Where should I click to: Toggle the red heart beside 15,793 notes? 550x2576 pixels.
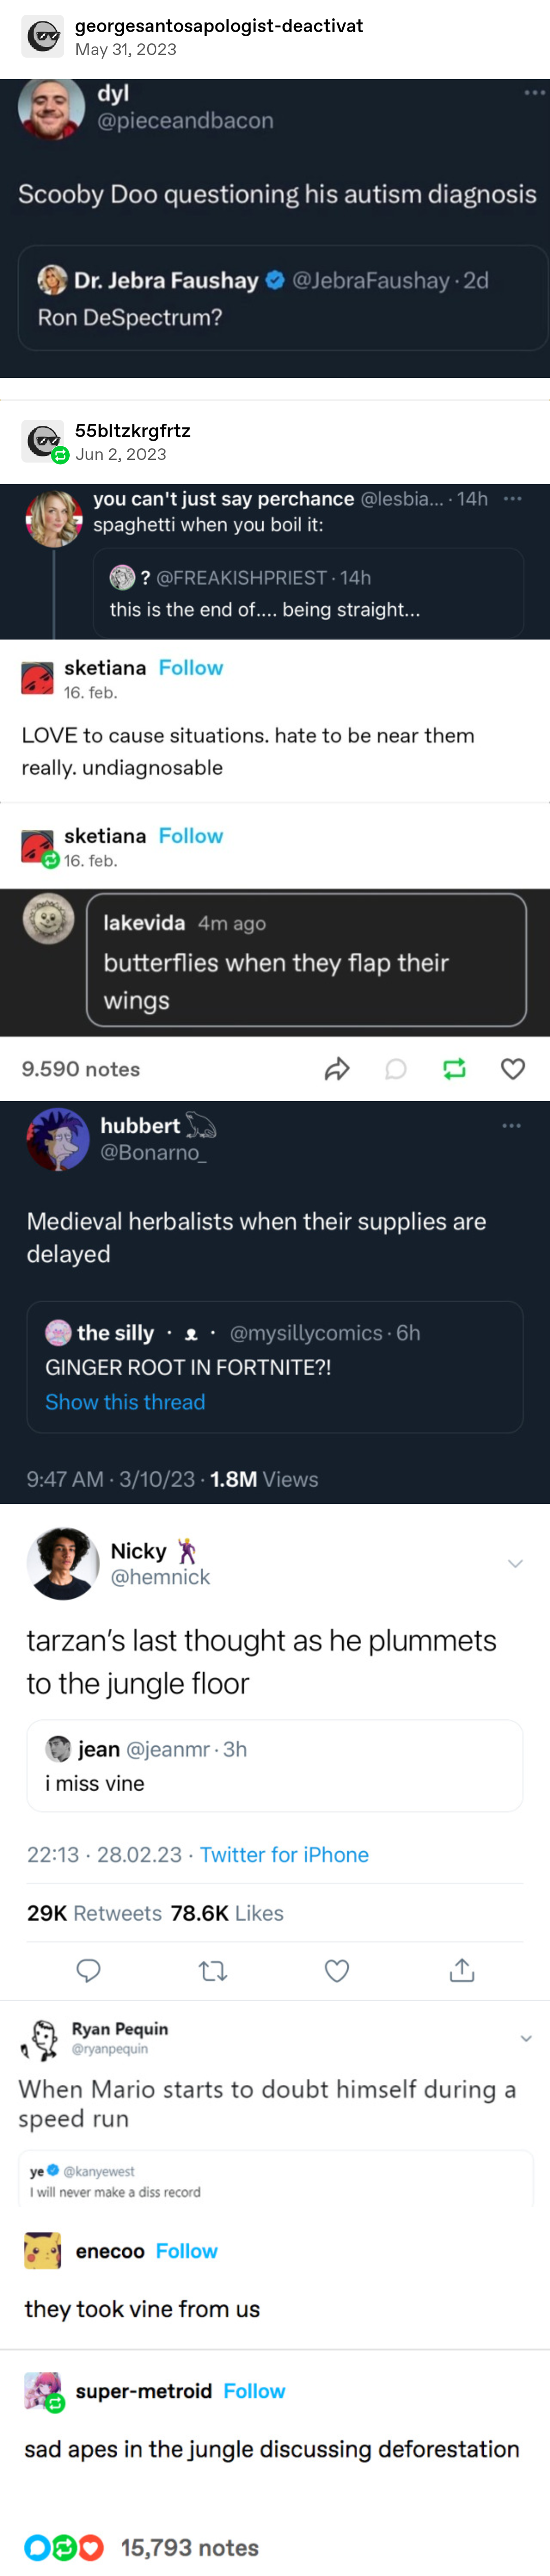coord(91,2547)
